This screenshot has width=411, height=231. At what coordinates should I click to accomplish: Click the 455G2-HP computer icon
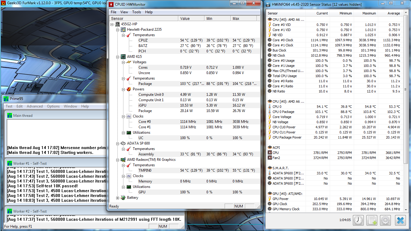[x=118, y=24]
